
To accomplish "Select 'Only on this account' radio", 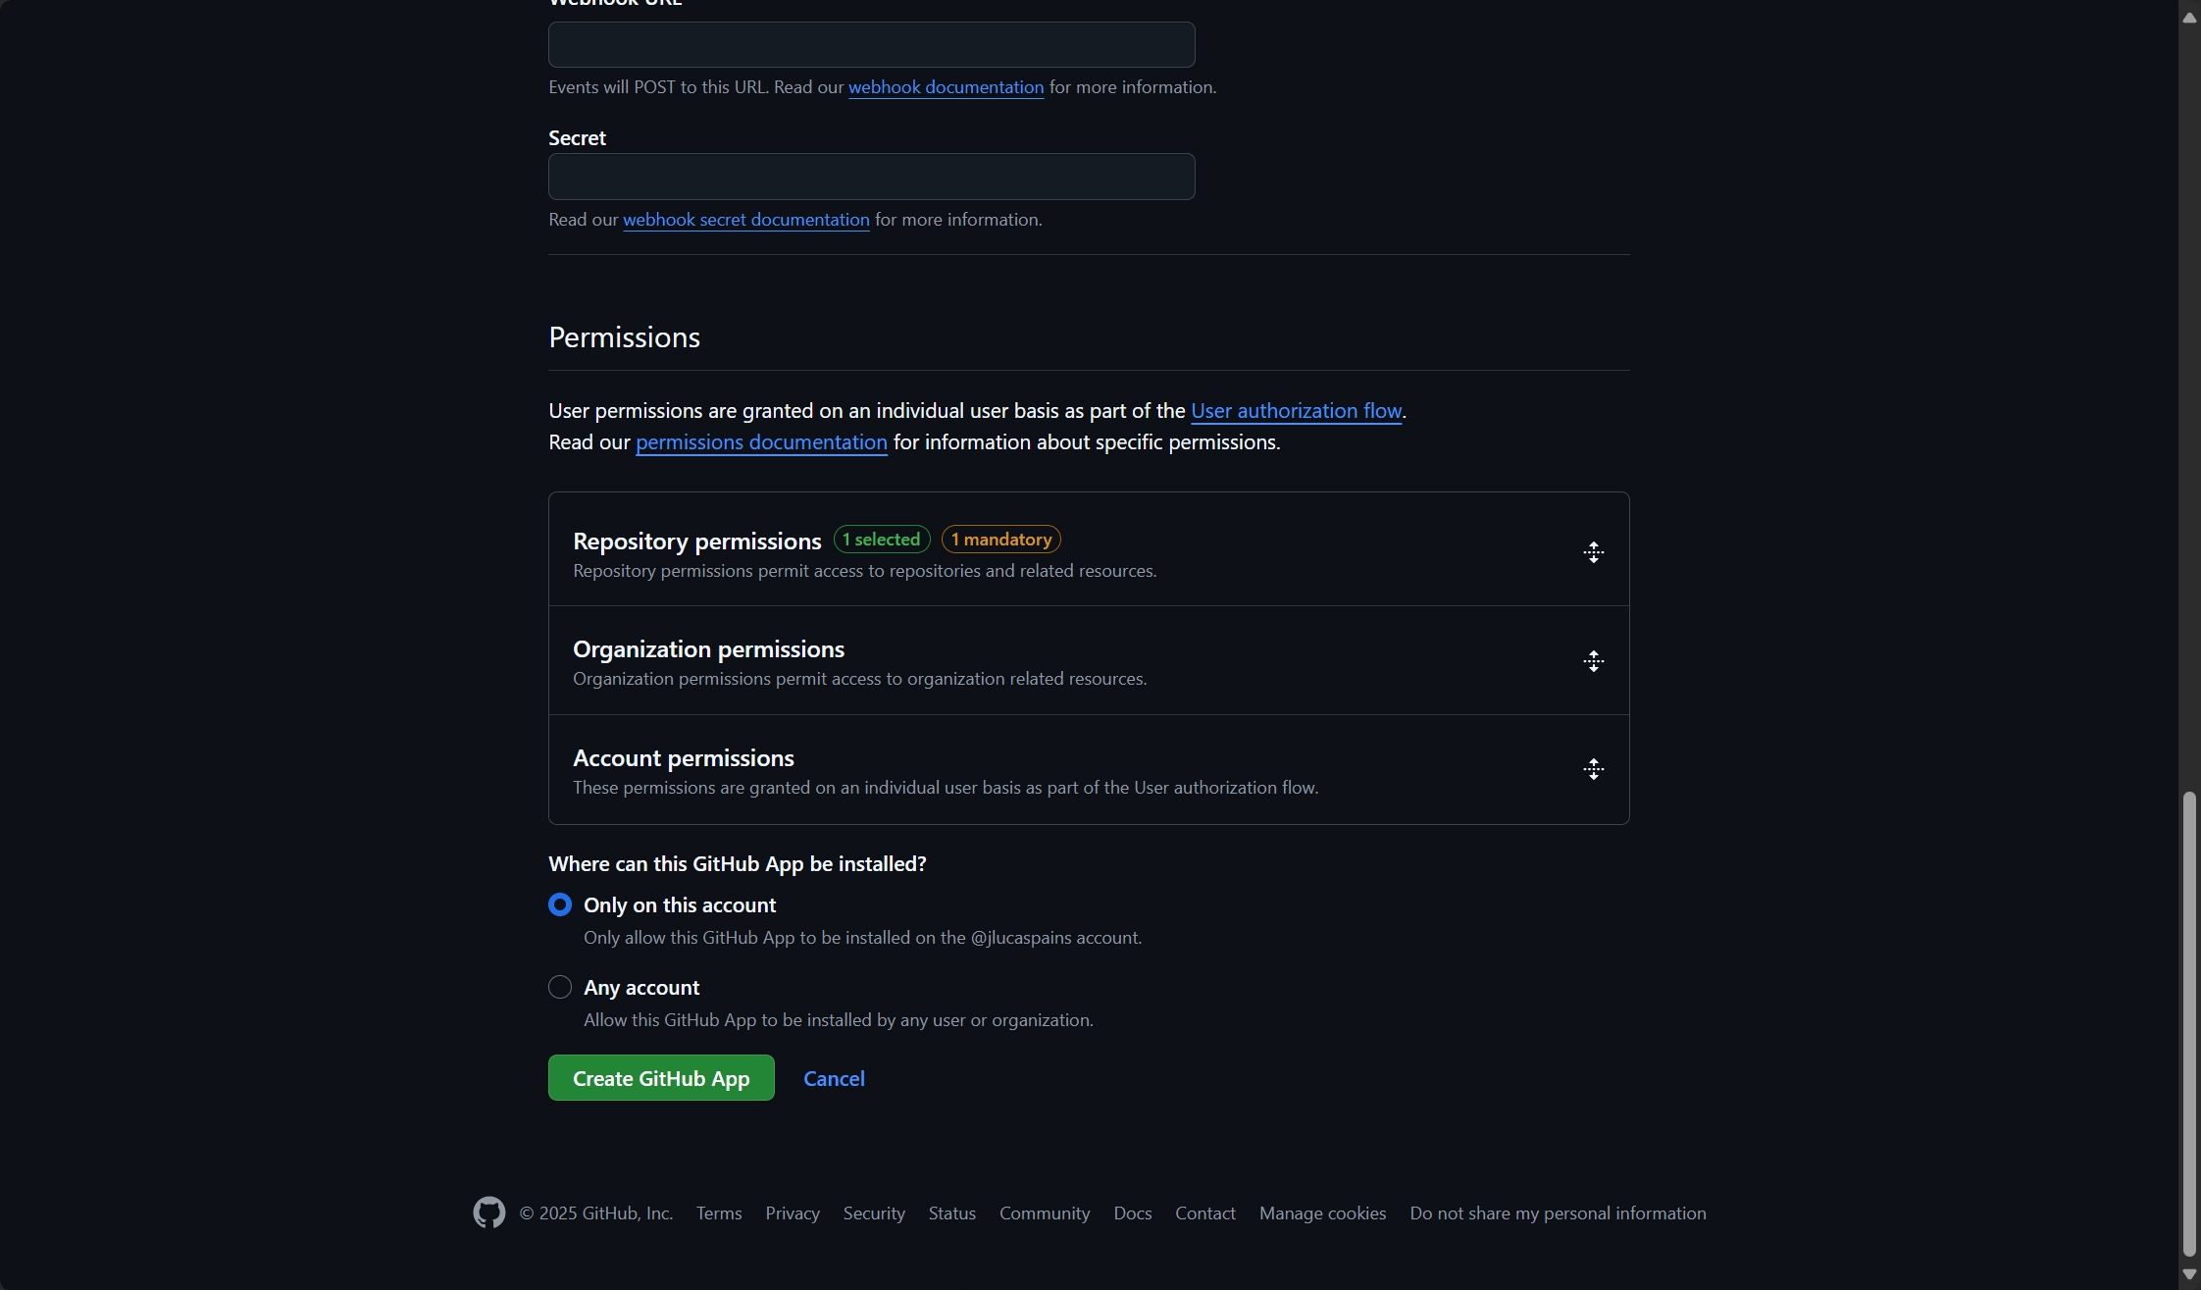I will click(x=560, y=904).
